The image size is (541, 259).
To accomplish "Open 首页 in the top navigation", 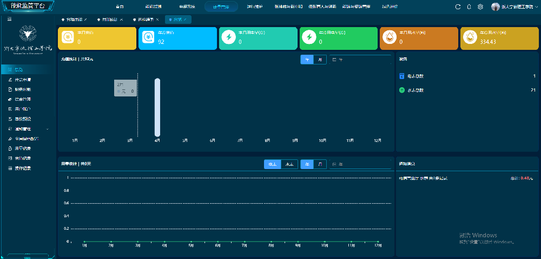I will pyautogui.click(x=120, y=7).
